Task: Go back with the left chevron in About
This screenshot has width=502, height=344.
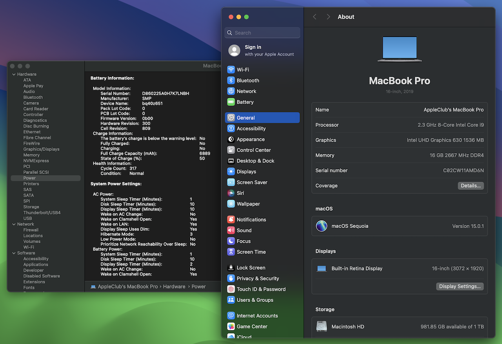Action: coord(315,17)
